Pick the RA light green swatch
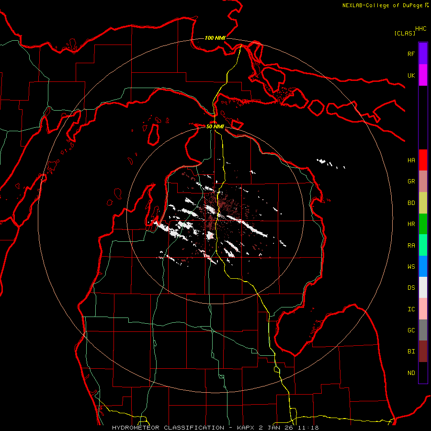The image size is (431, 431). click(x=423, y=245)
